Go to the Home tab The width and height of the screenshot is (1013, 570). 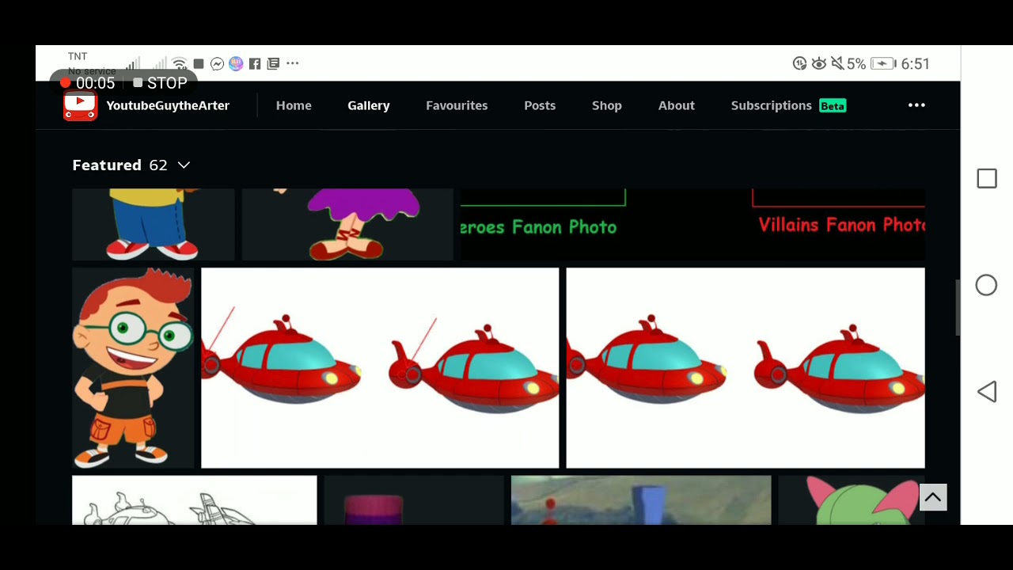294,105
